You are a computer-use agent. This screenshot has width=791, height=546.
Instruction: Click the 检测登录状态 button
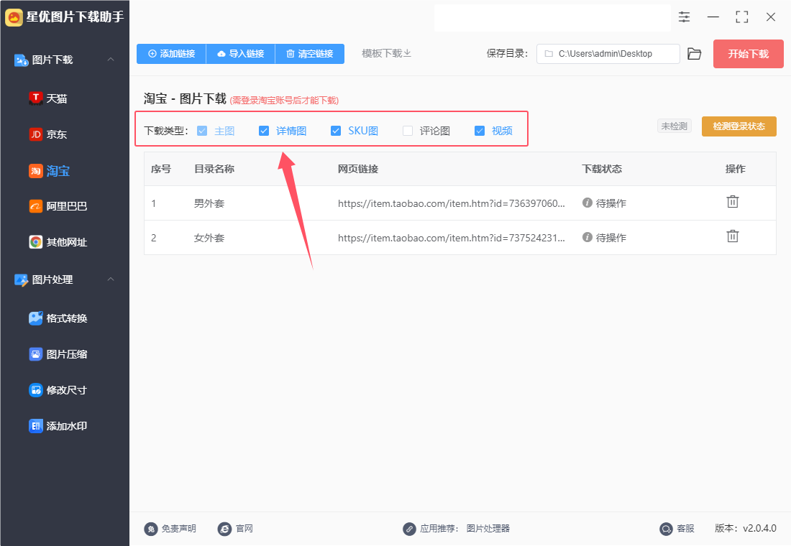point(739,126)
